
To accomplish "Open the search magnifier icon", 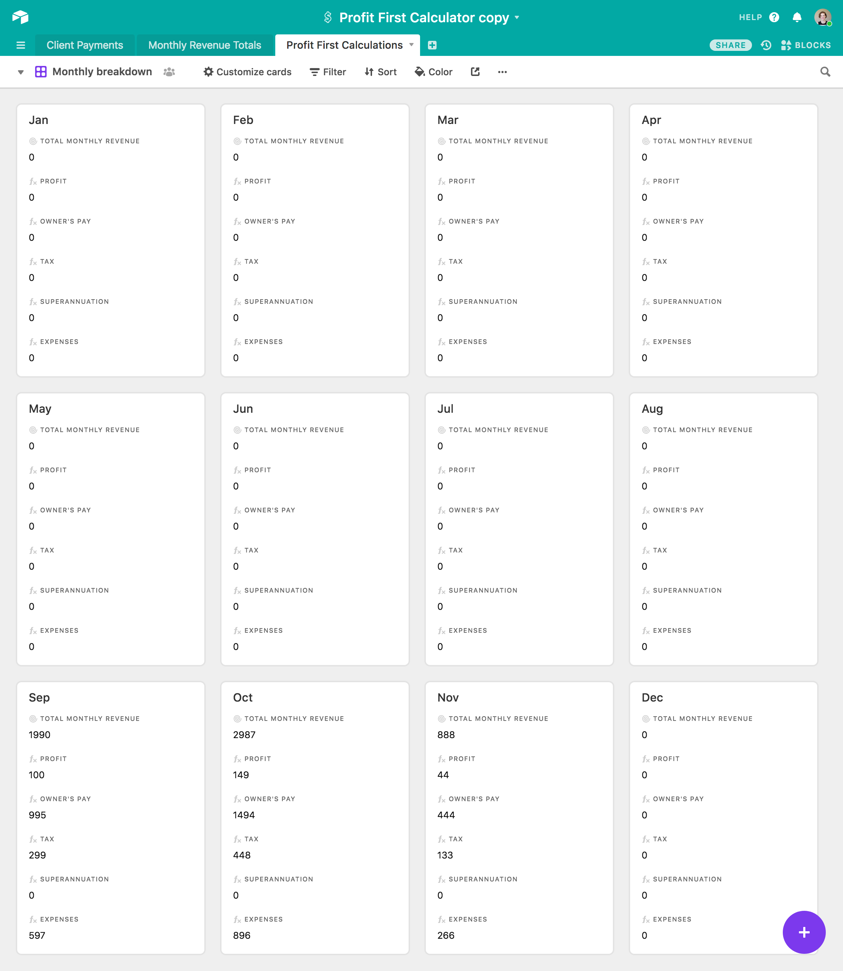I will point(825,71).
